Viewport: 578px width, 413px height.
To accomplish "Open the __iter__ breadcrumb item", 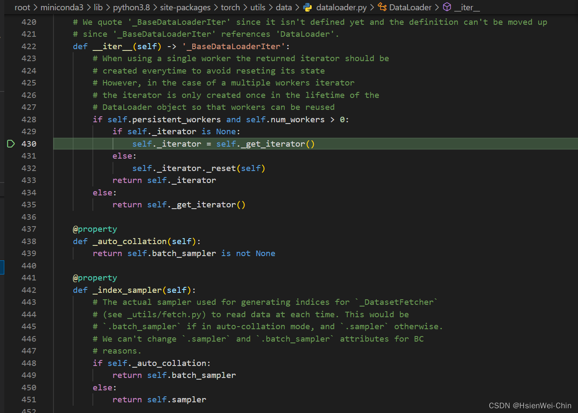I will click(467, 7).
